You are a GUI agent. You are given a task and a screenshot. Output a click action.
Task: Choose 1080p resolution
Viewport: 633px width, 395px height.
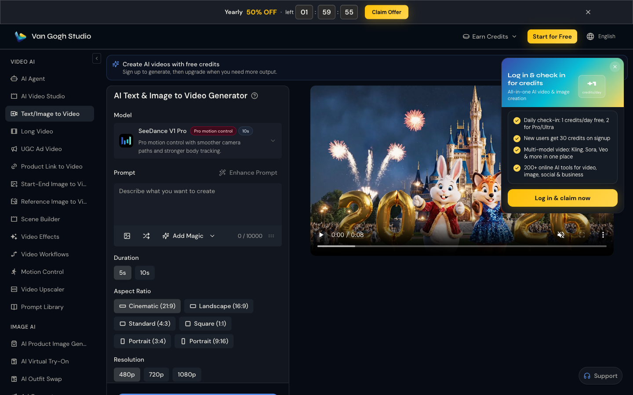(187, 374)
